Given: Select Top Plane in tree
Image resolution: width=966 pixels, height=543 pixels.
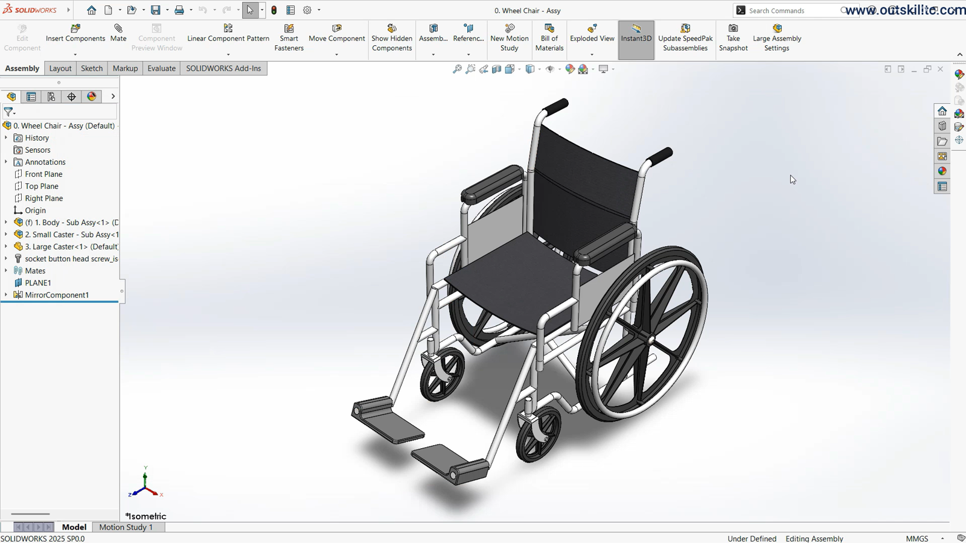Looking at the screenshot, I should [x=42, y=186].
